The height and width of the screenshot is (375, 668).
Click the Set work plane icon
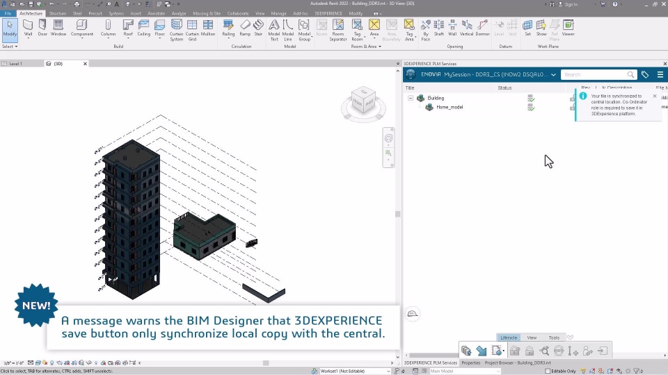528,28
